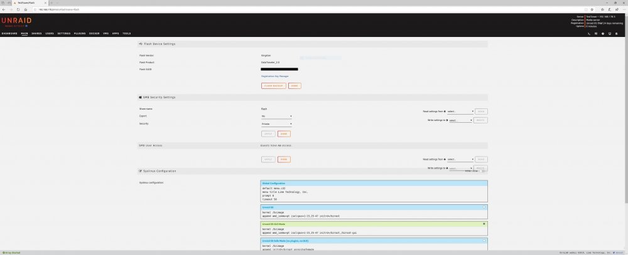Viewport: 628px width, 255px height.
Task: Open the Settings menu
Action: pyautogui.click(x=63, y=34)
